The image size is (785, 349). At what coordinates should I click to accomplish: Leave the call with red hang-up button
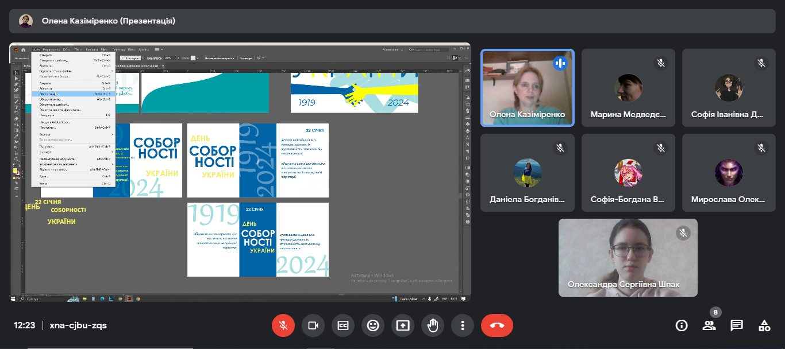pos(497,325)
